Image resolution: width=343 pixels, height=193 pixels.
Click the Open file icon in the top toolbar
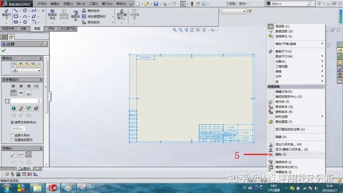[x=147, y=4]
